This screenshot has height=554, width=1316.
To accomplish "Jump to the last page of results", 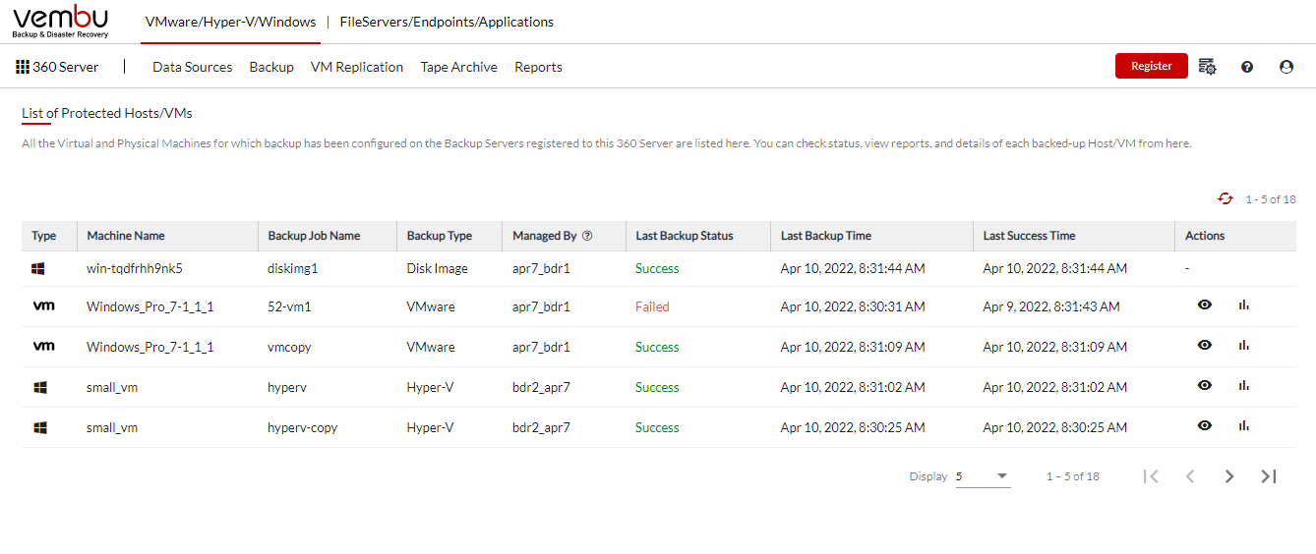I will (x=1269, y=476).
